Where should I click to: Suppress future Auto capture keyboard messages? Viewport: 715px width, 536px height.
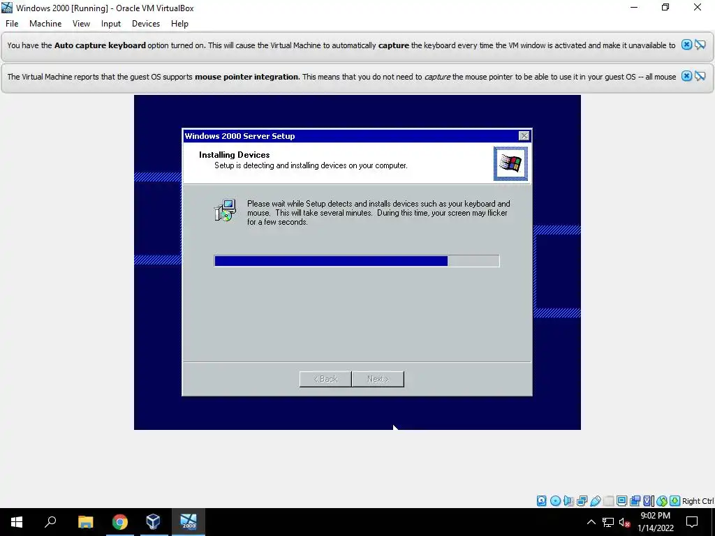[x=700, y=45]
